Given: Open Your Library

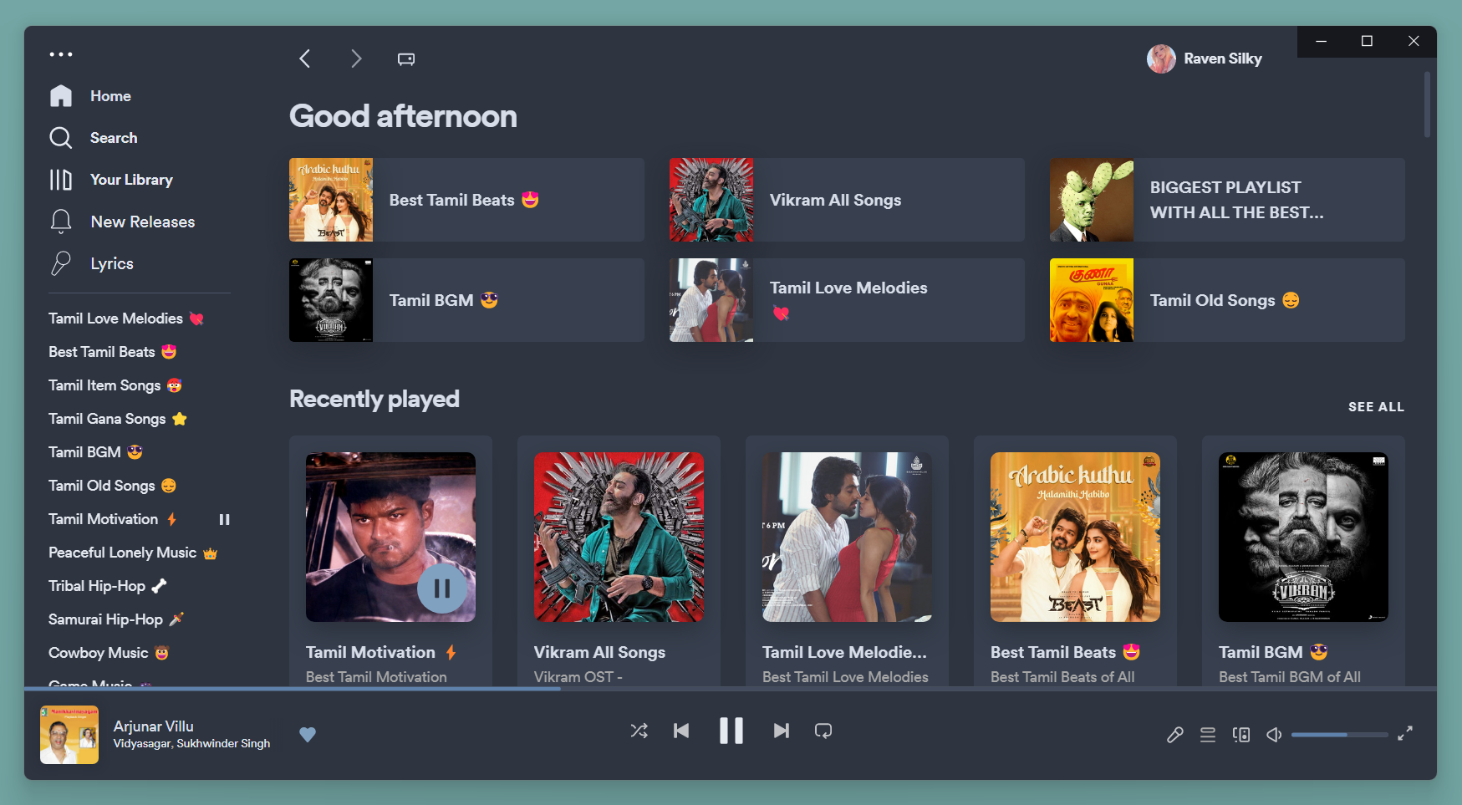Looking at the screenshot, I should [131, 180].
